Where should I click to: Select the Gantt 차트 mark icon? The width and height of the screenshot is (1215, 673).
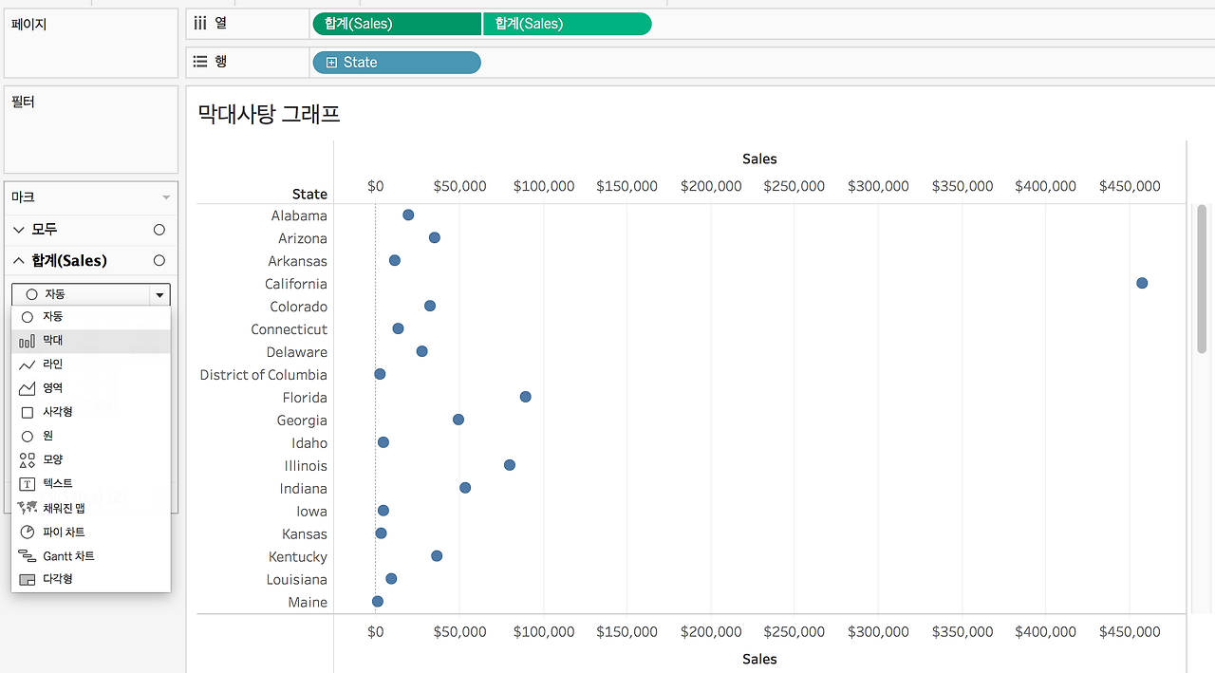(28, 556)
